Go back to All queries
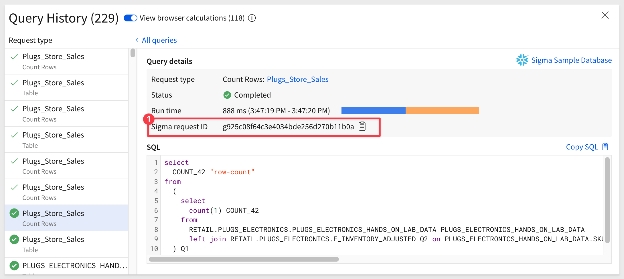The width and height of the screenshot is (624, 279). point(159,40)
